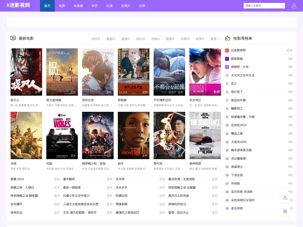Open the 电影 menu item

(x=62, y=6)
